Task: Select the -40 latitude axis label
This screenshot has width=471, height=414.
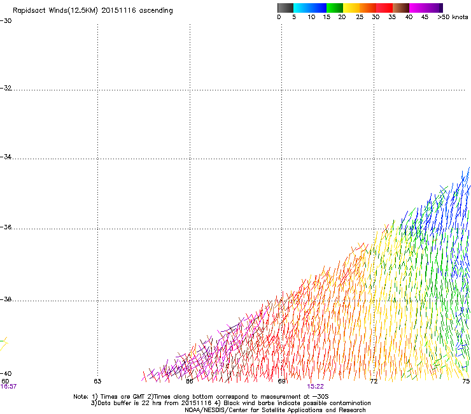Action: 6,373
